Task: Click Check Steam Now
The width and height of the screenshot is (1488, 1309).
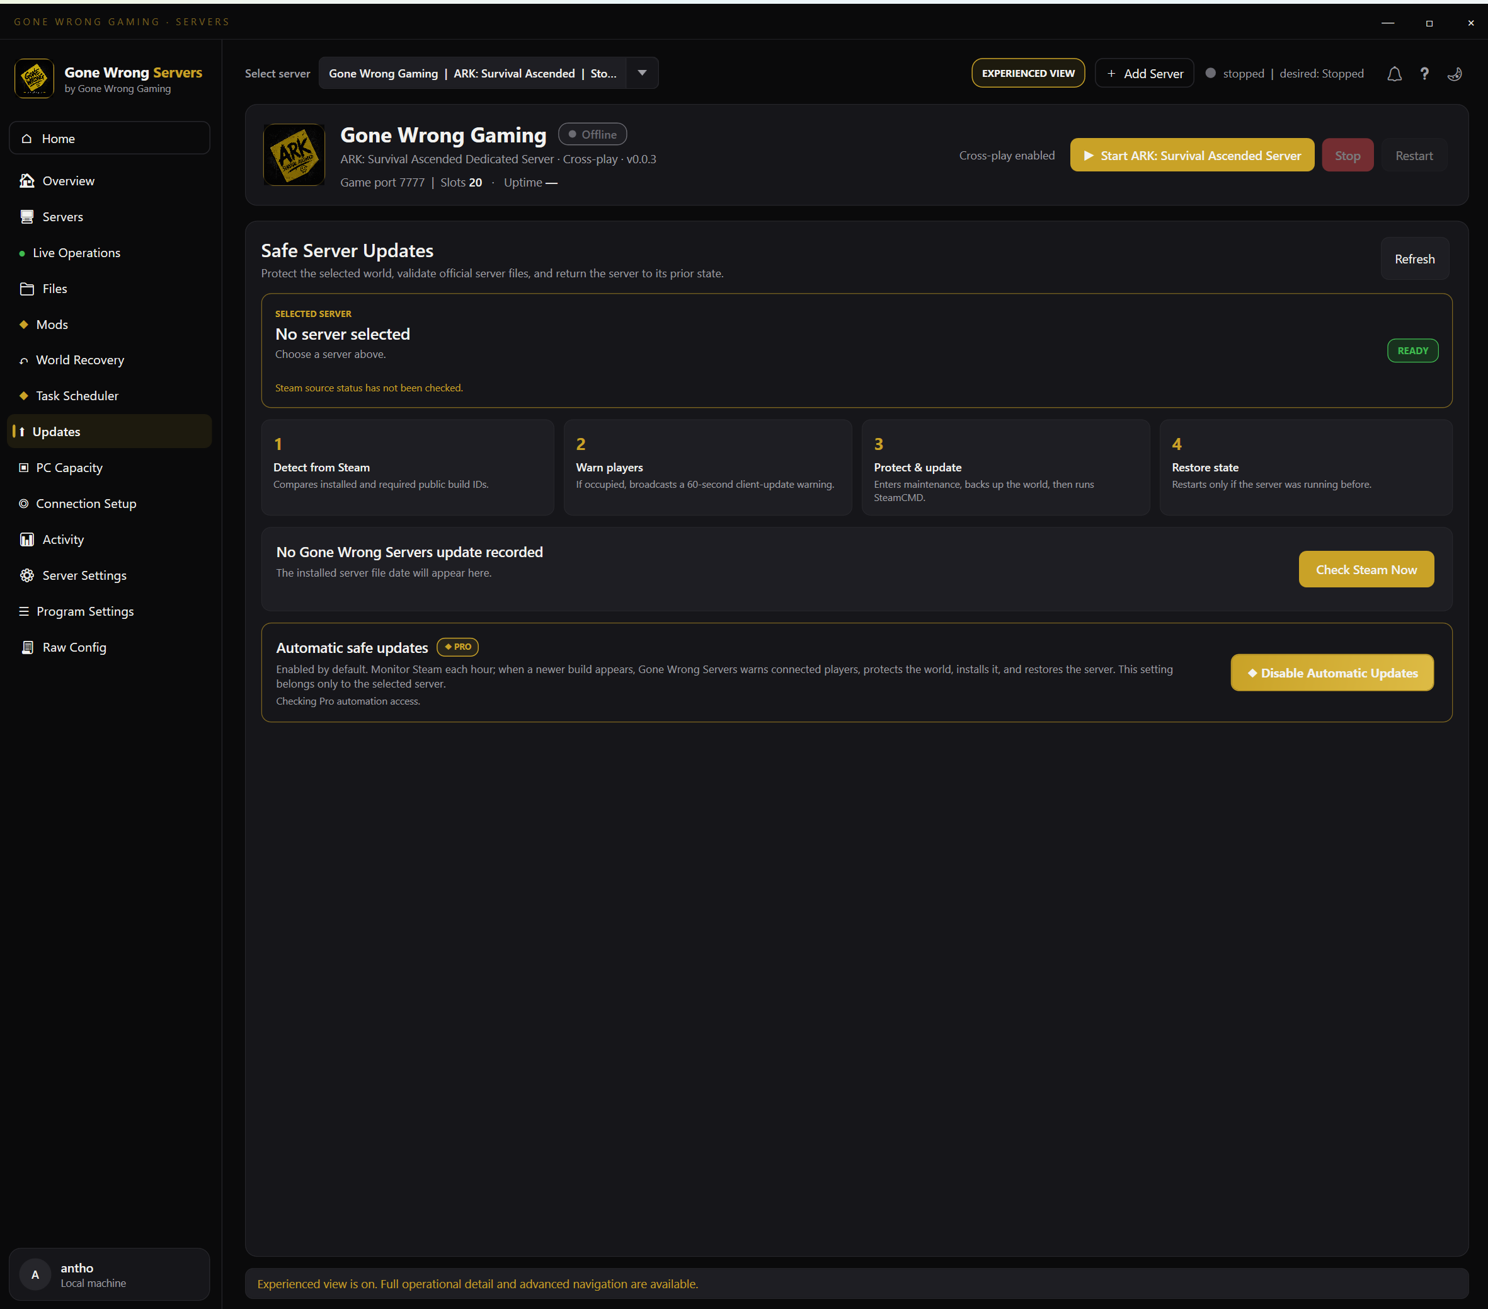Action: click(1366, 569)
